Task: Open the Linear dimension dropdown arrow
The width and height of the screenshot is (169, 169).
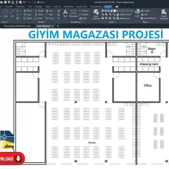Action: [x=89, y=11]
